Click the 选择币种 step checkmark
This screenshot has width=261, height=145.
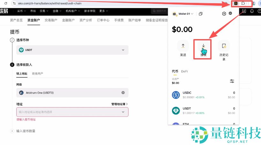(12, 40)
